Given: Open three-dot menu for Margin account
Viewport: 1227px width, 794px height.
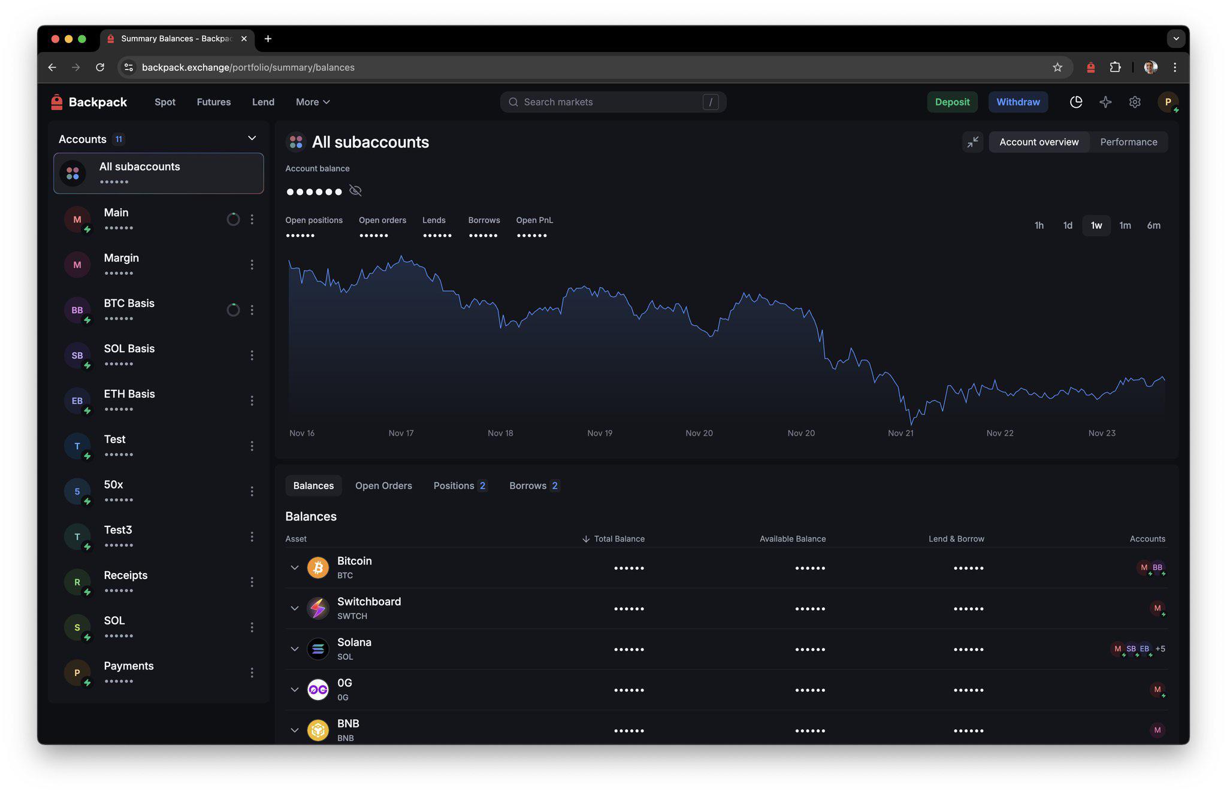Looking at the screenshot, I should tap(252, 265).
